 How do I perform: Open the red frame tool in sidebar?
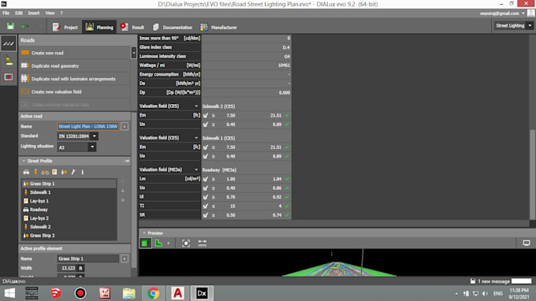tap(9, 77)
